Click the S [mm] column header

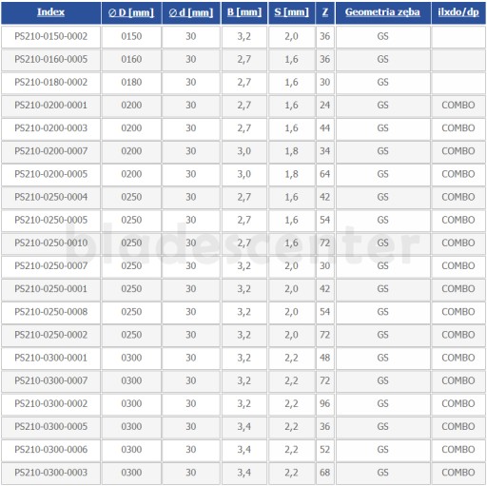(291, 12)
